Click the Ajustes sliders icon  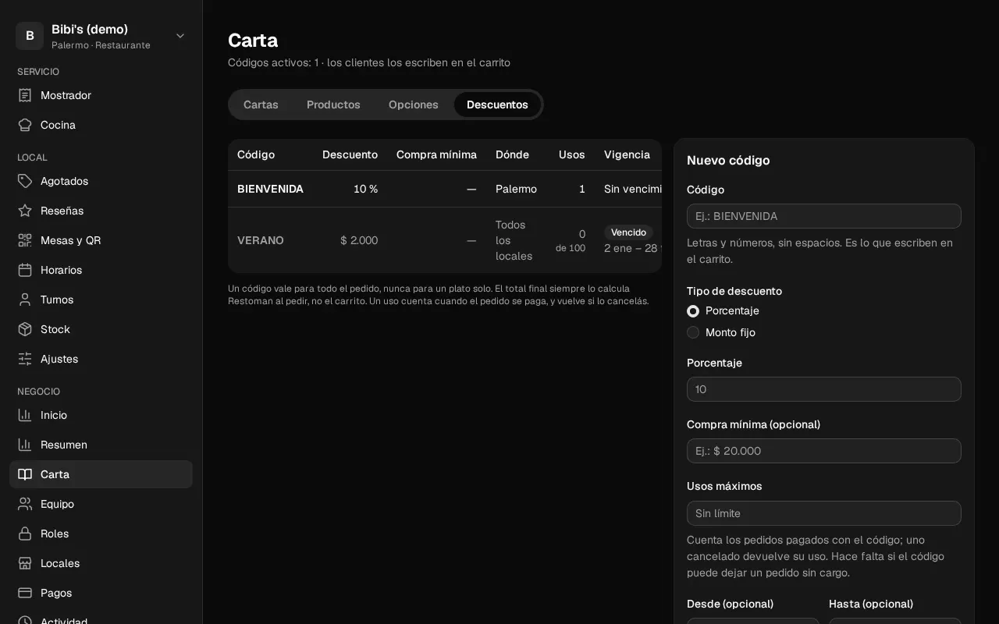pos(25,359)
